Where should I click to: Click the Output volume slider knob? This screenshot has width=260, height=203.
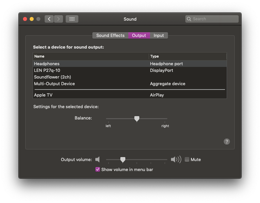(123, 160)
